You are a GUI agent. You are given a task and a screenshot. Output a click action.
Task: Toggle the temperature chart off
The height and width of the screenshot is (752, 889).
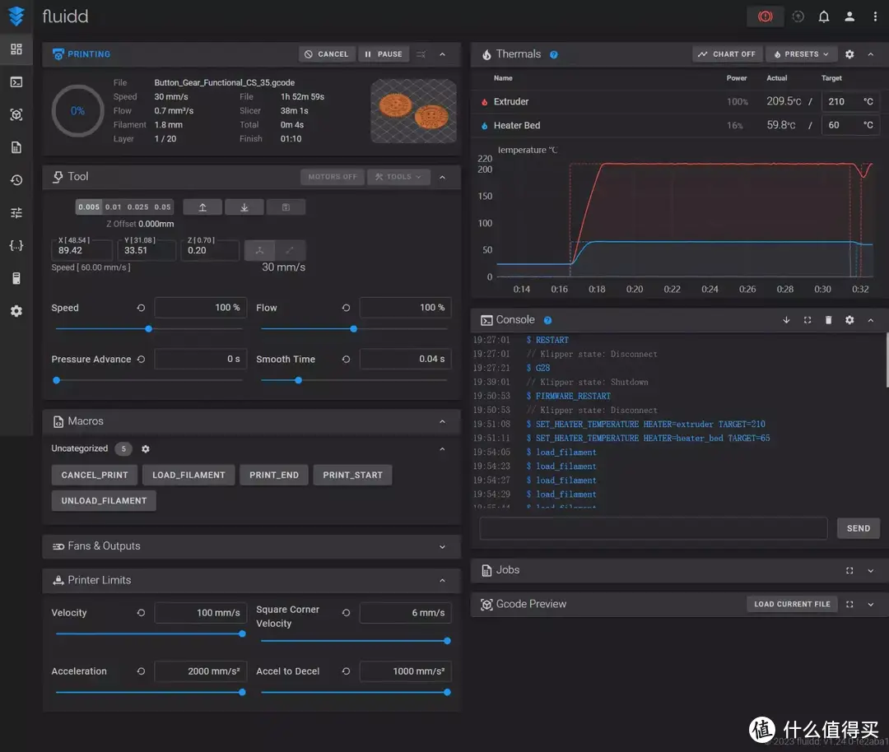726,54
